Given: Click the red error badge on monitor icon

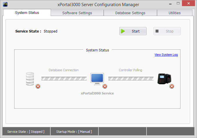Looking at the screenshot, I should click(105, 86).
